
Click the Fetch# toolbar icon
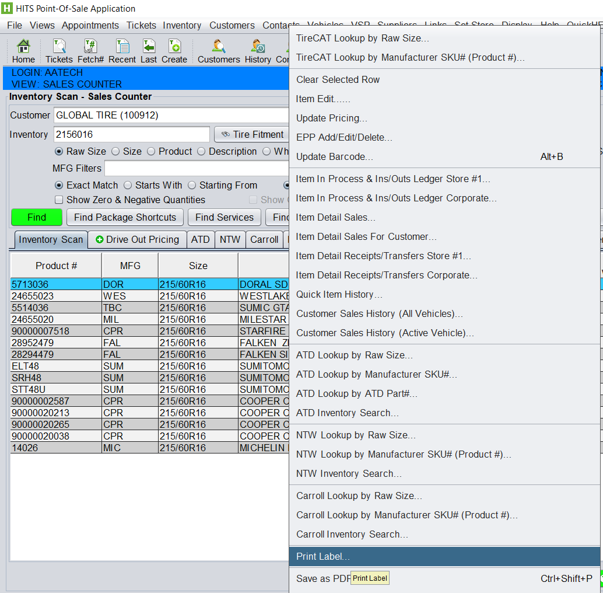click(x=90, y=51)
